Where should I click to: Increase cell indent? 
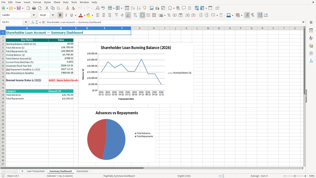(201, 15)
